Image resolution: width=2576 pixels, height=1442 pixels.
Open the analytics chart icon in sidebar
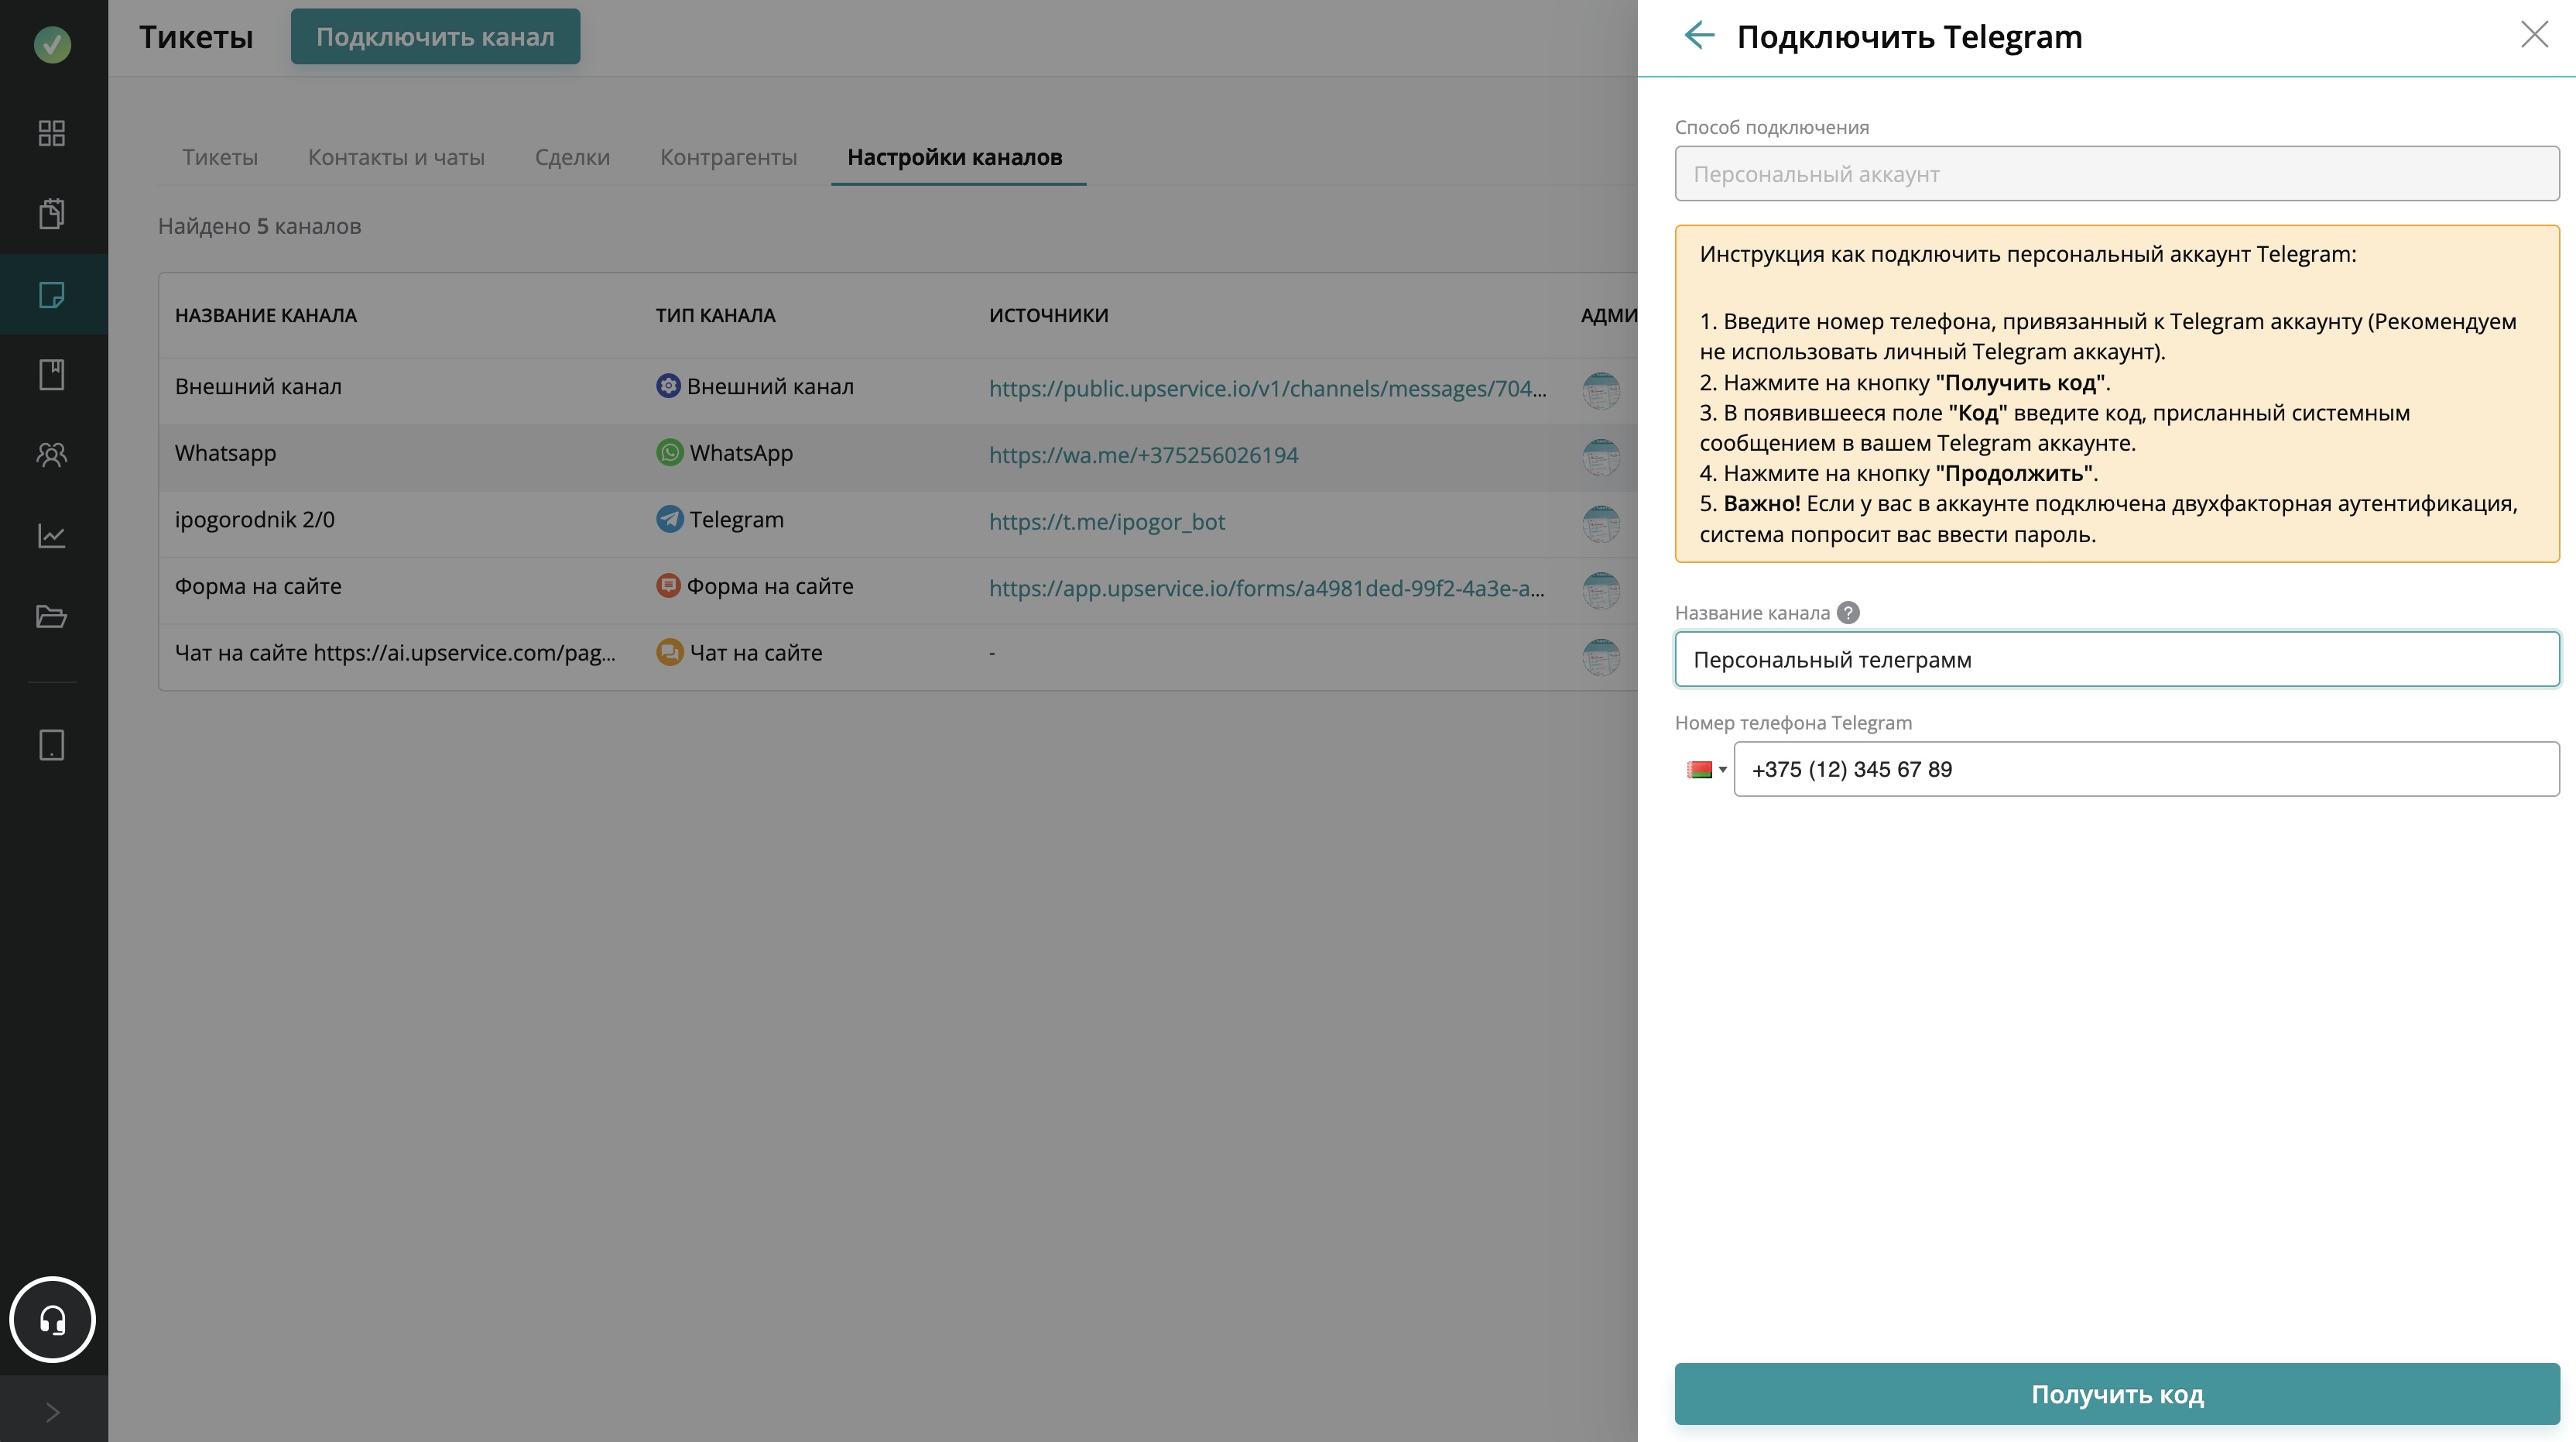coord(52,537)
